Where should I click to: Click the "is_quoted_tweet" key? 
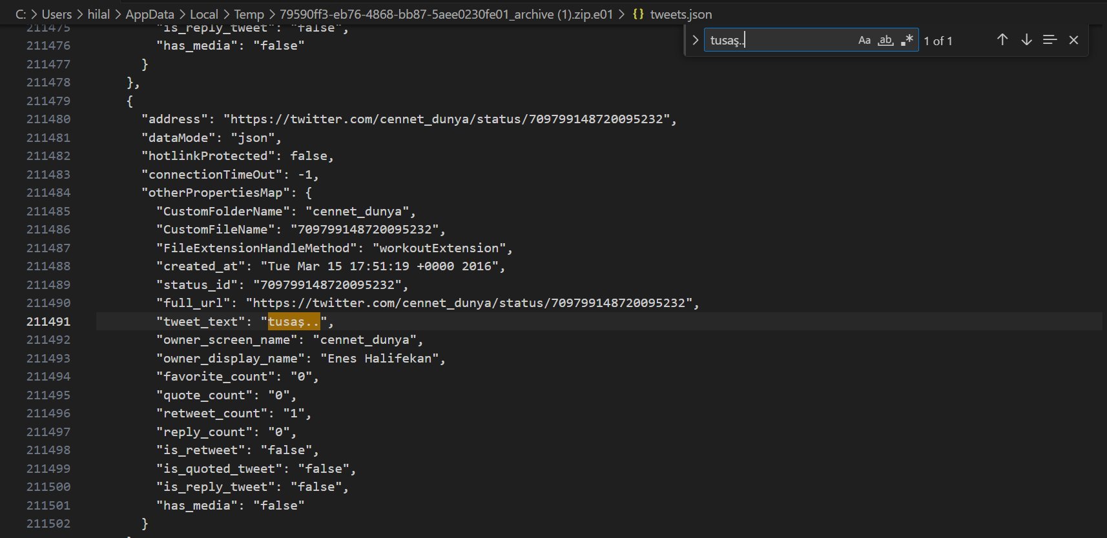pos(220,468)
